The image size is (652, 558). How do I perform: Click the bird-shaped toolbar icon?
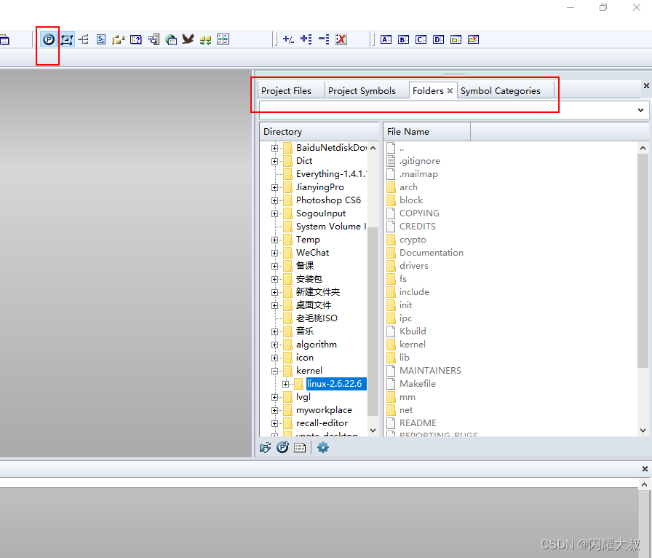pyautogui.click(x=188, y=39)
